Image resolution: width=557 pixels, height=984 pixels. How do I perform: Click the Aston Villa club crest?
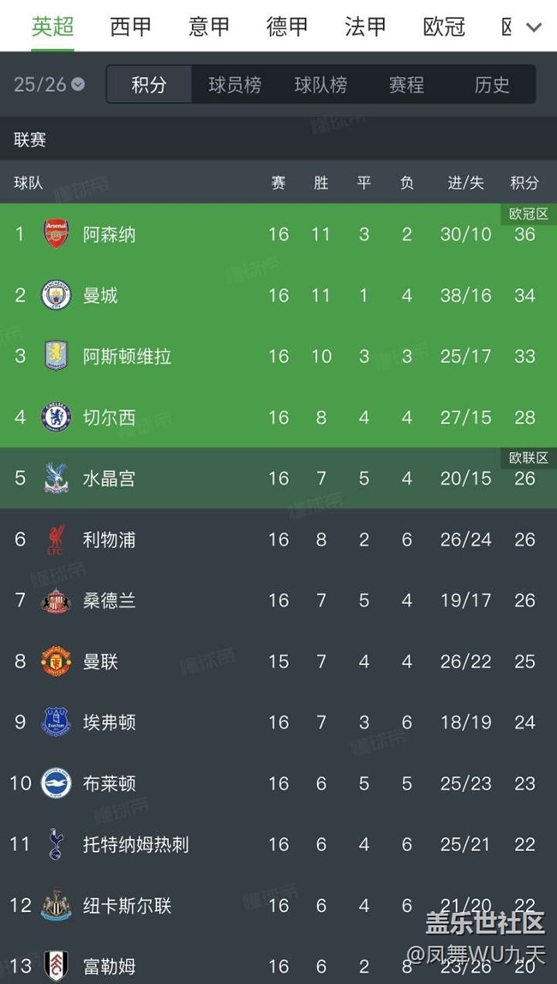point(57,356)
